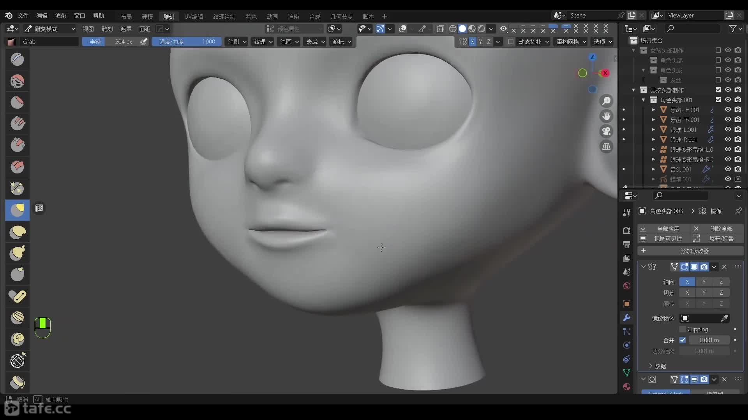Open the 遮罩 mask menu
The width and height of the screenshot is (748, 420).
click(126, 29)
